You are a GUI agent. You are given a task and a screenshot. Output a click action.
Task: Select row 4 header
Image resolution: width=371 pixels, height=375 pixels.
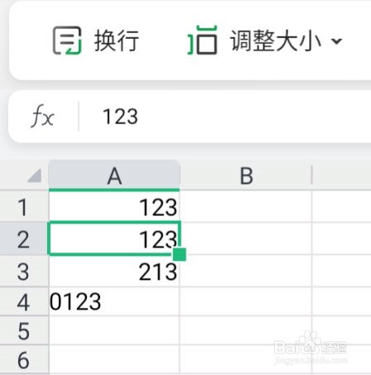pyautogui.click(x=24, y=301)
